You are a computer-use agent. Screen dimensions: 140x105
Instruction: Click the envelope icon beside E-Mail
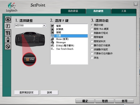pyautogui.click(x=52, y=46)
